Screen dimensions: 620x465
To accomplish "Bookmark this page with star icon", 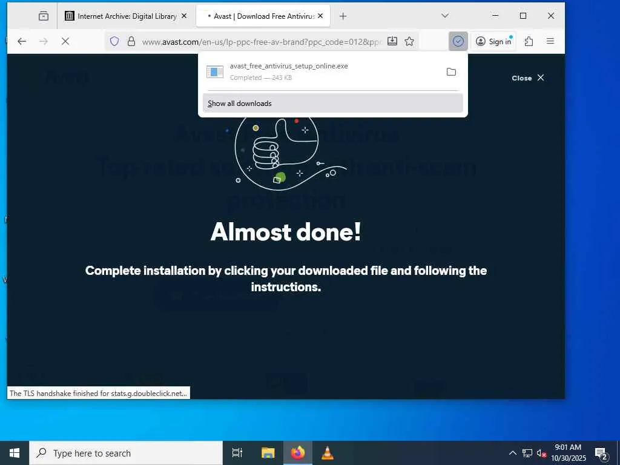I will coord(409,41).
